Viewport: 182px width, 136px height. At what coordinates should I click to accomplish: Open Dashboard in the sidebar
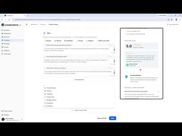point(6,34)
